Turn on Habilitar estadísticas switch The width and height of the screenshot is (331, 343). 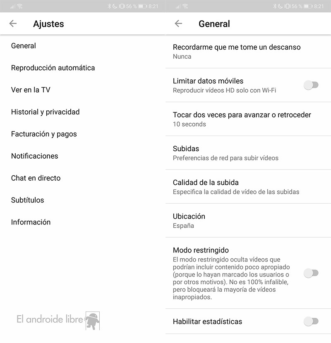click(311, 321)
